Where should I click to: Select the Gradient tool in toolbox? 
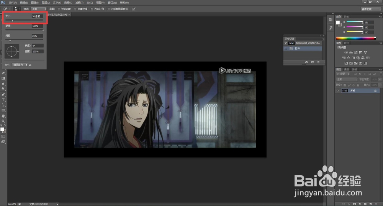coord(3,78)
